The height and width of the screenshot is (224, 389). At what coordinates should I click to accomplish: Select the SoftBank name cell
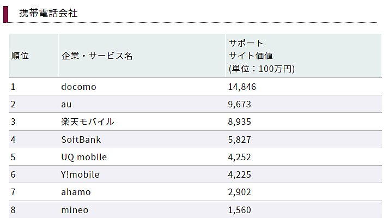81,140
